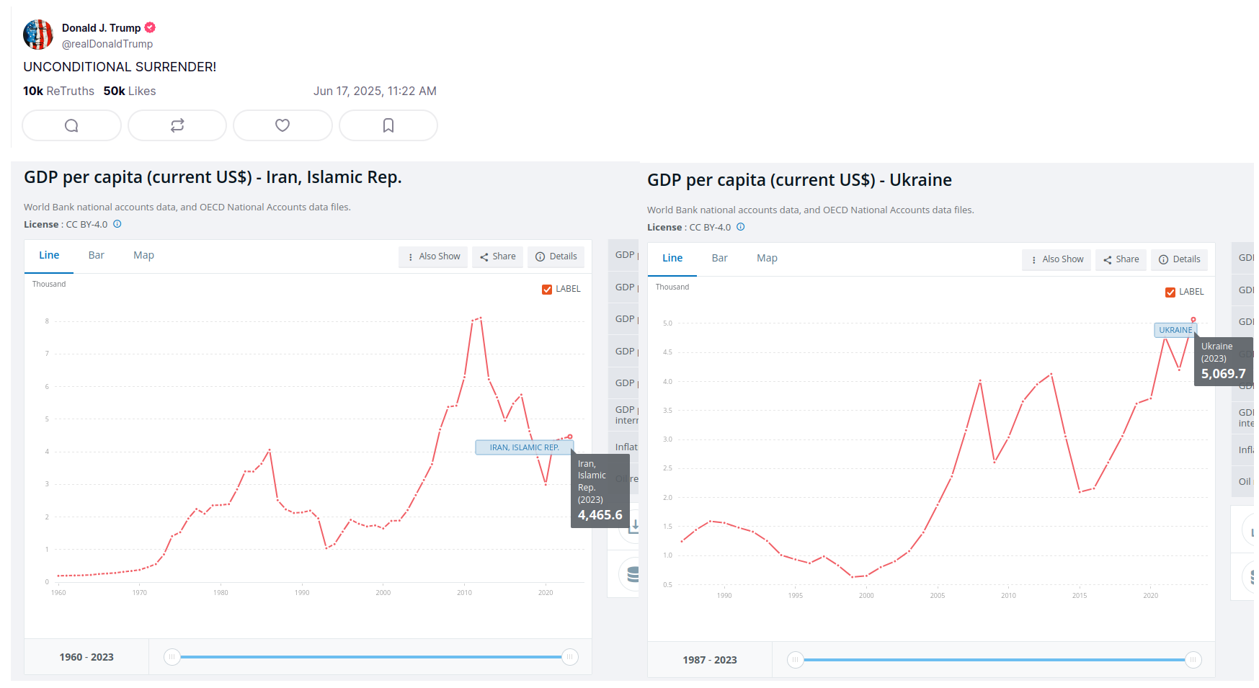
Task: Click the UKRAINE series label
Action: click(1175, 330)
